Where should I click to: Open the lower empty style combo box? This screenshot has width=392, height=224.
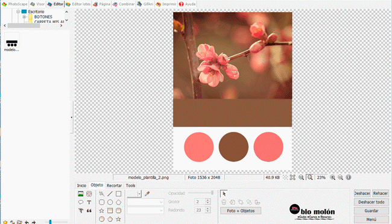pos(145,211)
